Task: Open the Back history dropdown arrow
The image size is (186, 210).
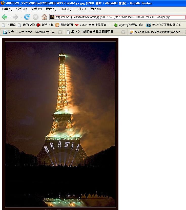Action: tap(10, 17)
